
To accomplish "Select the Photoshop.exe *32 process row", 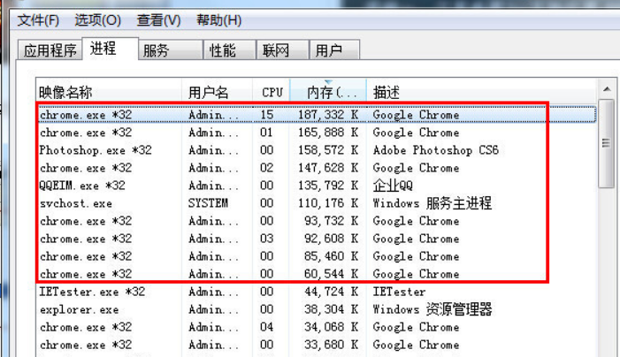I will click(x=96, y=150).
